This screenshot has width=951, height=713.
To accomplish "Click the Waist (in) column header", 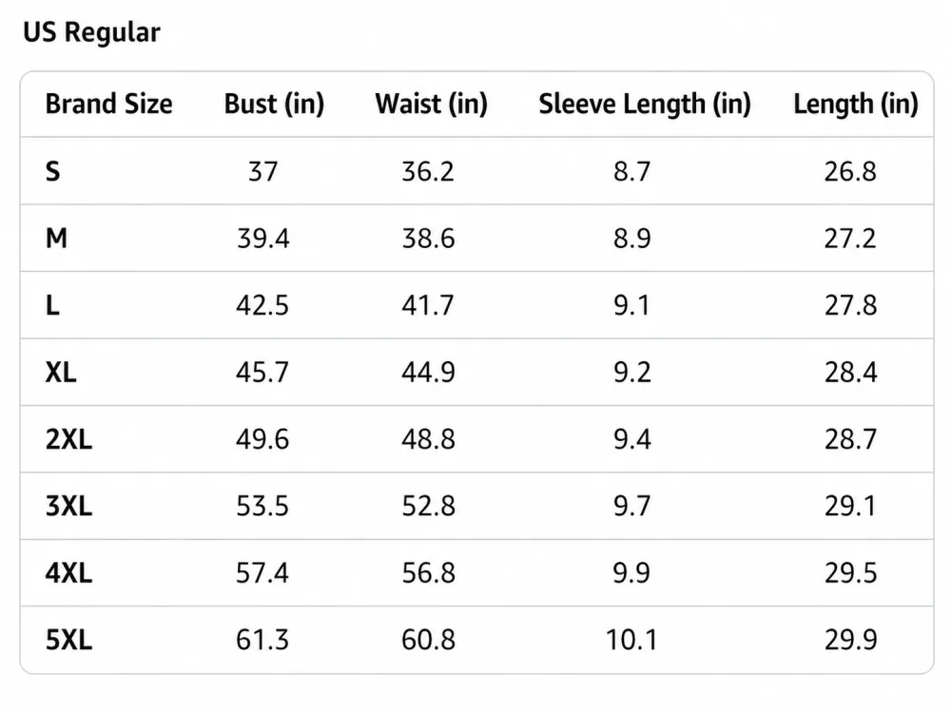I will click(431, 104).
